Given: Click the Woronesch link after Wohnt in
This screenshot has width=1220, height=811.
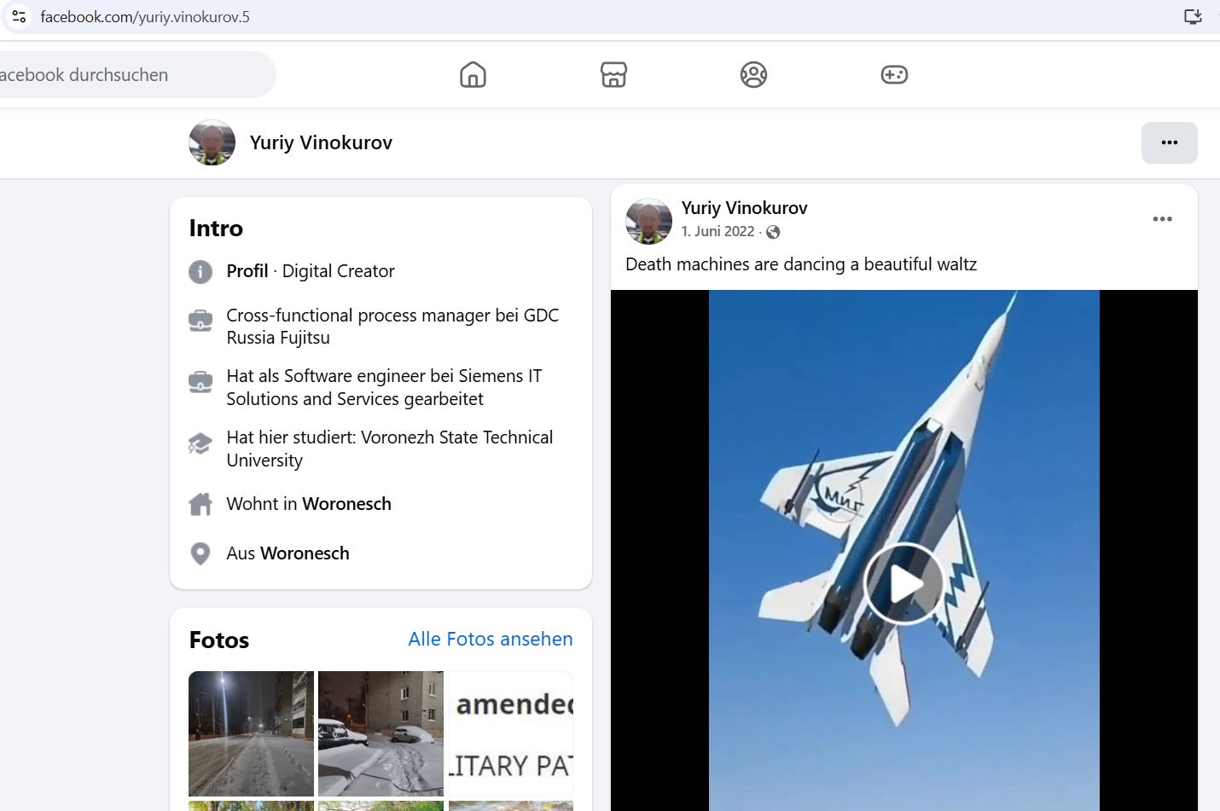Looking at the screenshot, I should point(346,504).
